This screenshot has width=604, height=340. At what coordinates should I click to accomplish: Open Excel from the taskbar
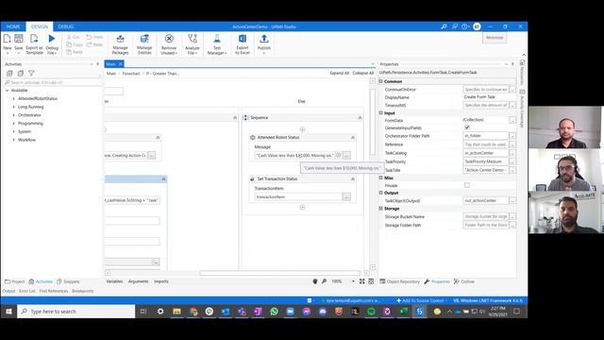tap(403, 311)
